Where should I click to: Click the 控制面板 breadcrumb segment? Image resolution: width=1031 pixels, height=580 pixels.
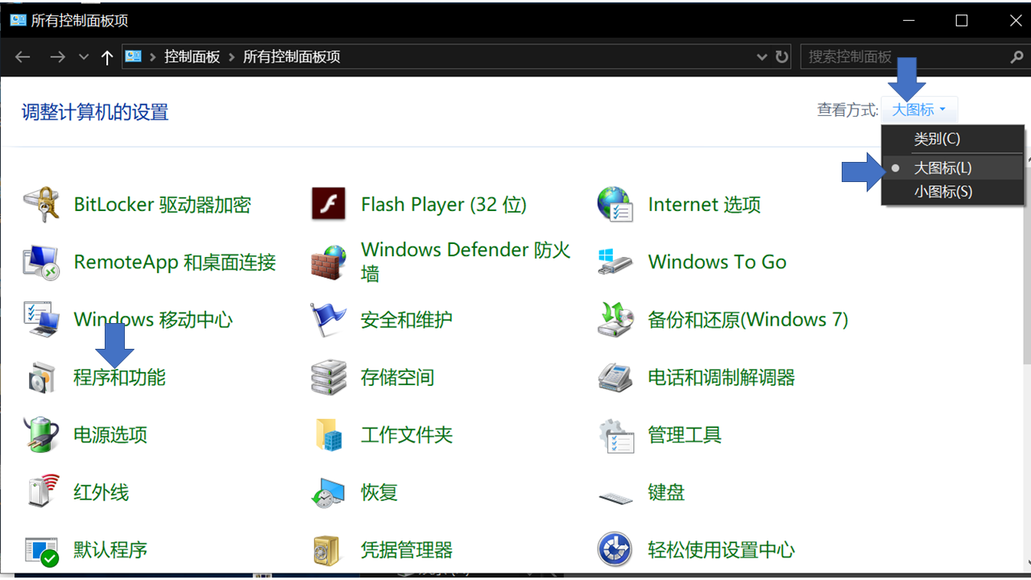point(193,57)
